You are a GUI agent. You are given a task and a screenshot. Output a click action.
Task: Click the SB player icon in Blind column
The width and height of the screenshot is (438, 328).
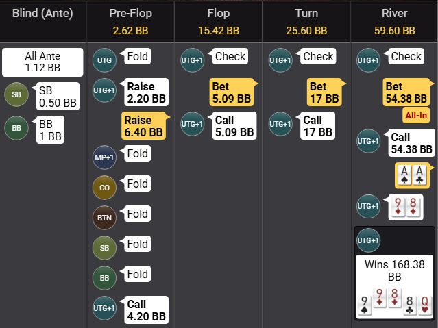pos(16,94)
